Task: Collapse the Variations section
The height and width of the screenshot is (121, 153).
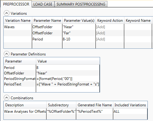Action: (6, 13)
